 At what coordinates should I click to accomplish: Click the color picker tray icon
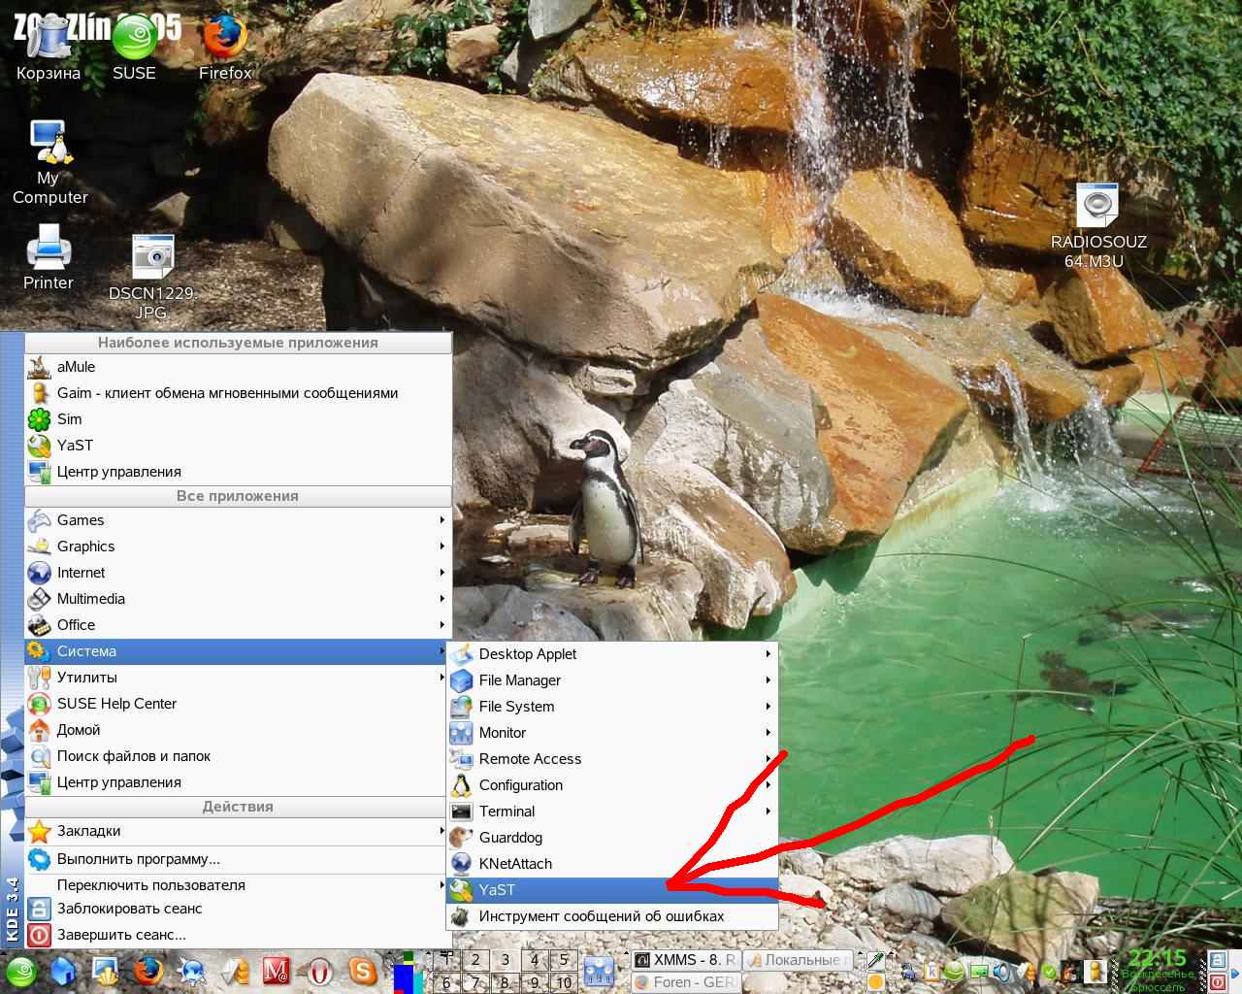point(877,961)
